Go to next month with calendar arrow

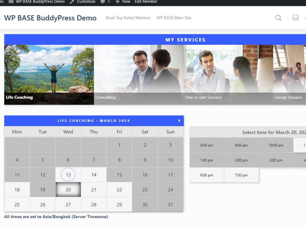point(179,121)
